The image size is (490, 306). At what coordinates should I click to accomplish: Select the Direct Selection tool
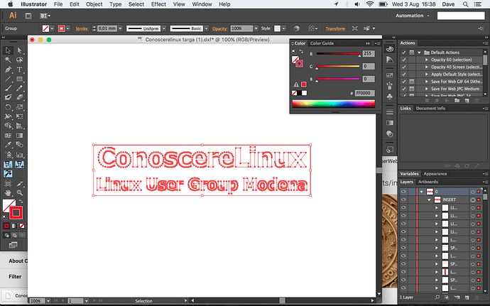[x=19, y=50]
